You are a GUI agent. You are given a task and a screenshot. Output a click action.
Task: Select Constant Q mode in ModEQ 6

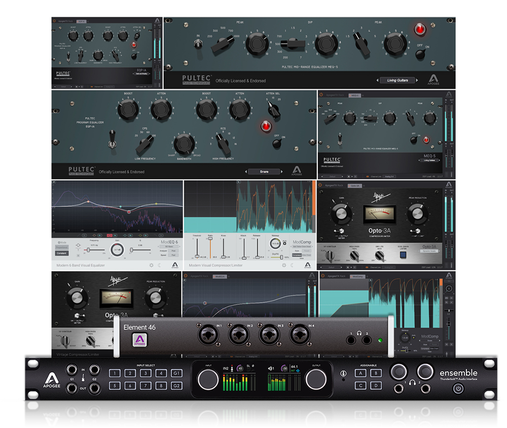[62, 253]
